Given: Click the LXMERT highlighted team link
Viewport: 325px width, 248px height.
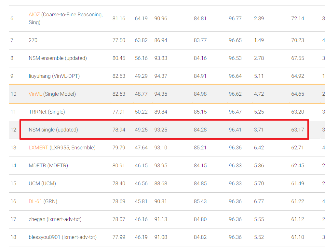Looking at the screenshot, I should [x=38, y=147].
